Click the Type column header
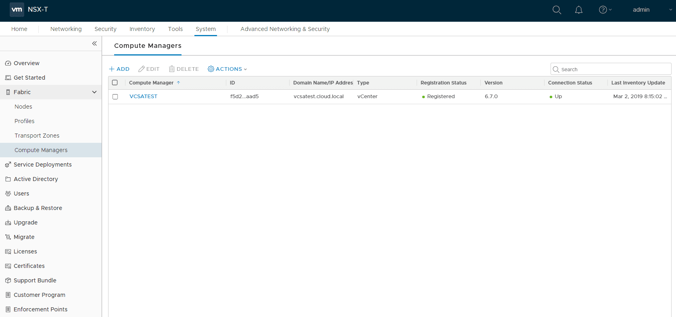 click(363, 82)
